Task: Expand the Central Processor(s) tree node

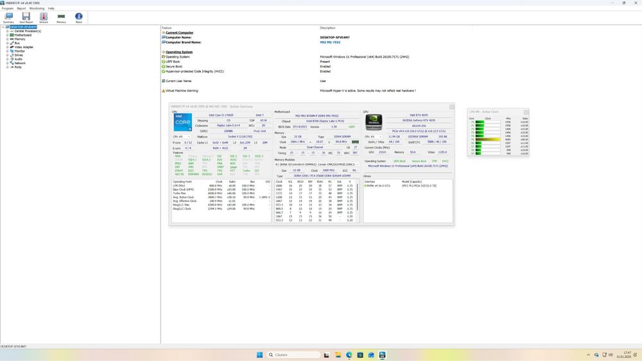Action: (7, 31)
